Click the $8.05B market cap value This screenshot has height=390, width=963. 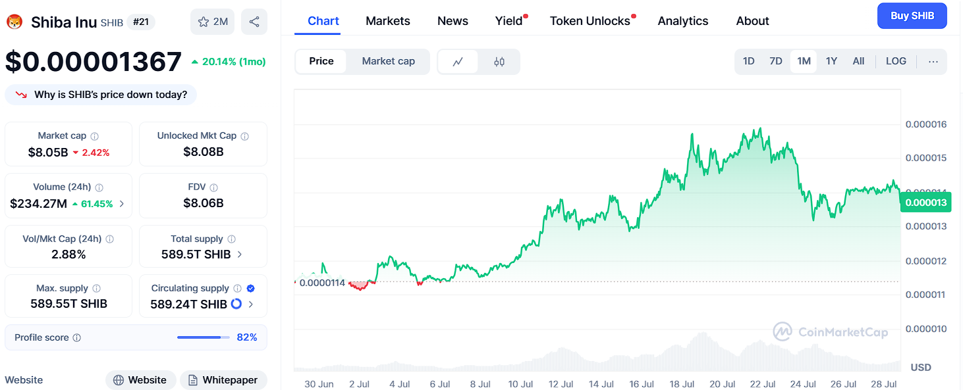pos(48,153)
